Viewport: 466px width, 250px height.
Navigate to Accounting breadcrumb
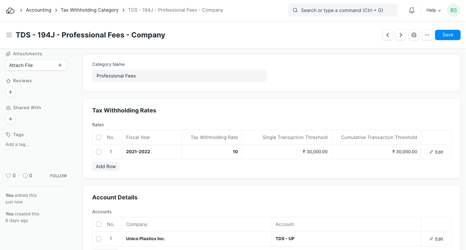(38, 10)
